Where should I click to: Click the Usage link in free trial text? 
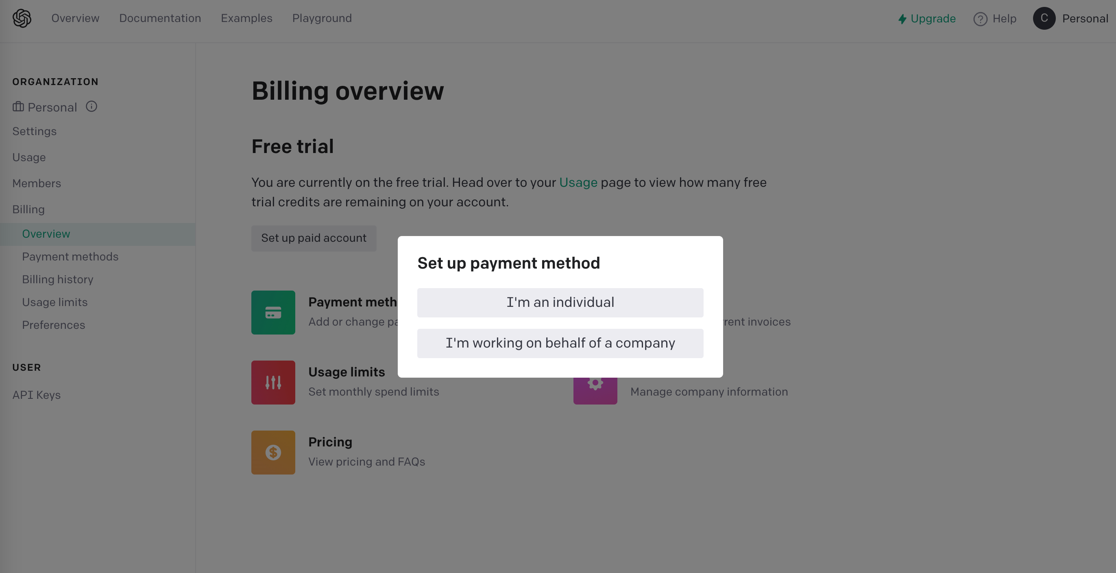[578, 182]
